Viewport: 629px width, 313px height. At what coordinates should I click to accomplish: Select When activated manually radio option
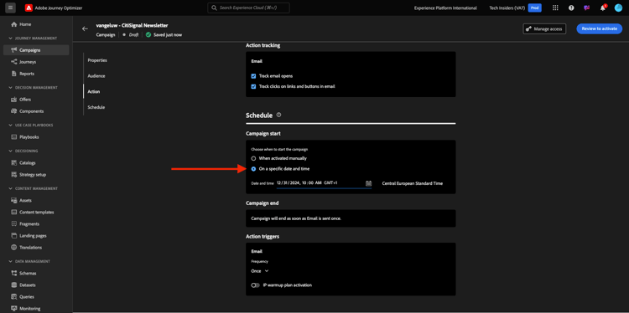pyautogui.click(x=253, y=158)
